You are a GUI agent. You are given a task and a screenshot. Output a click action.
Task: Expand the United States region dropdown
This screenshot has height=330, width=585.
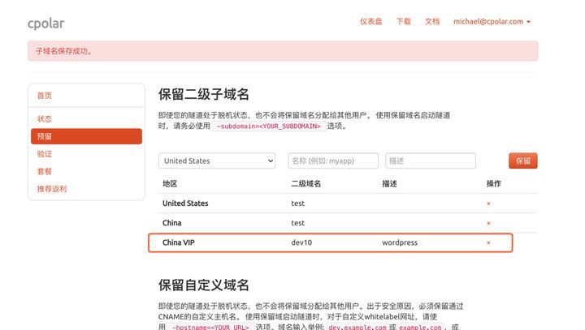(217, 161)
